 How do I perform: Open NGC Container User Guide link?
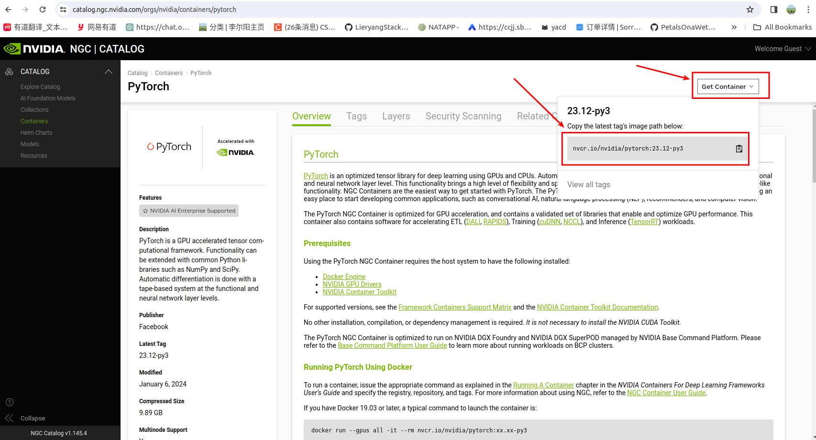click(666, 393)
